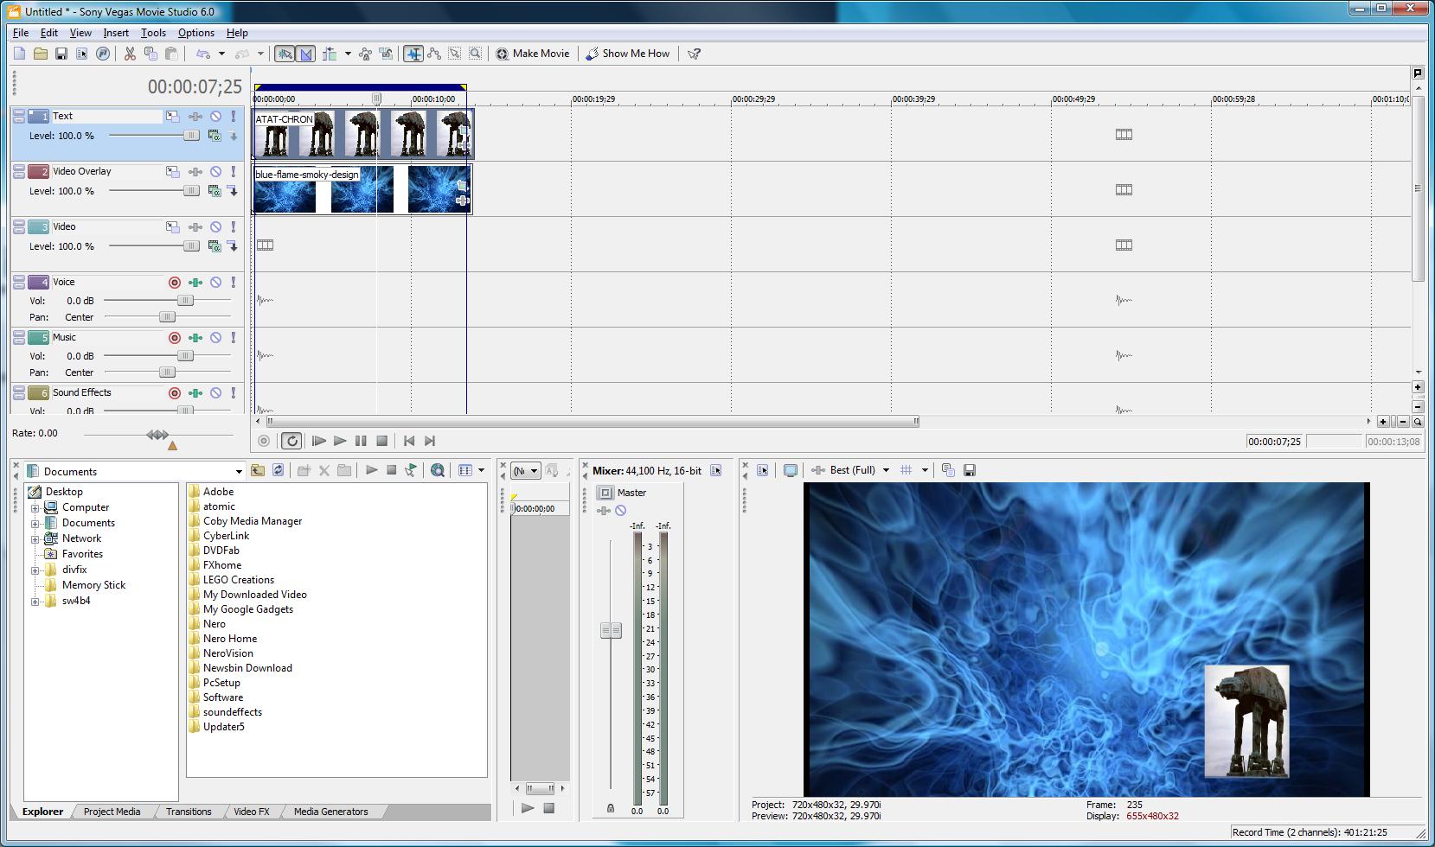This screenshot has width=1435, height=847.
Task: Expand the Computer node in folder tree
Action: click(x=35, y=507)
